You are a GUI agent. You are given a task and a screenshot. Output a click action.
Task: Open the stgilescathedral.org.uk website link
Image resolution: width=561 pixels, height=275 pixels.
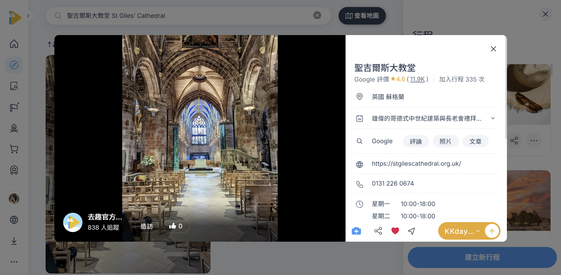click(x=416, y=164)
